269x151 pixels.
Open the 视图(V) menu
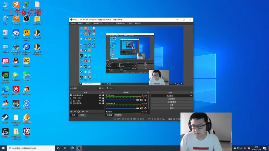tap(88, 23)
